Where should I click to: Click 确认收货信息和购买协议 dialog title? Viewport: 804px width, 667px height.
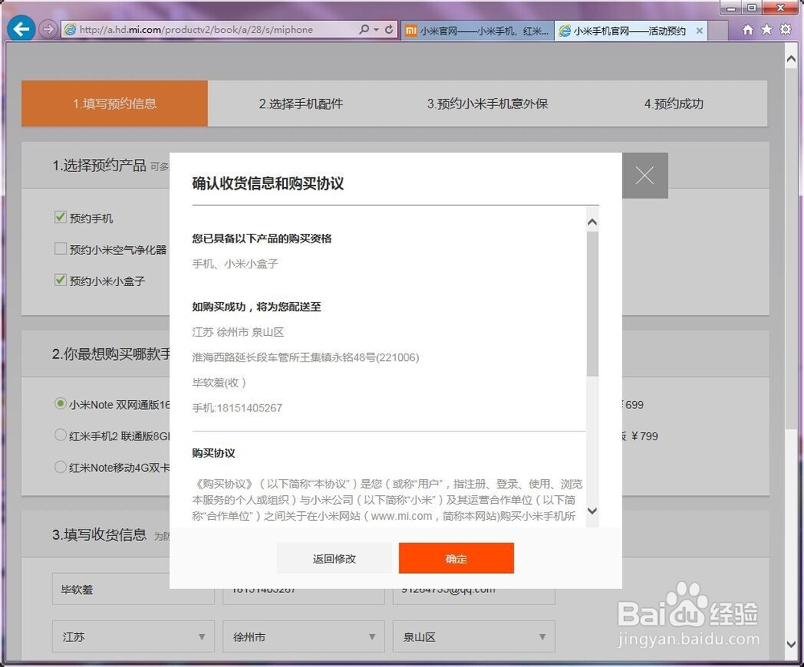pos(268,183)
